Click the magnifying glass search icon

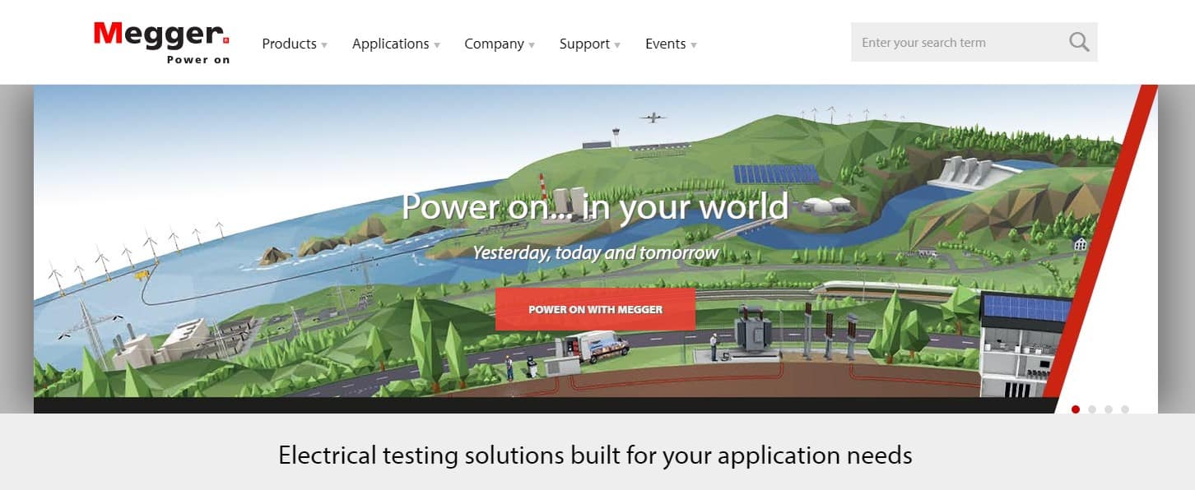1078,42
